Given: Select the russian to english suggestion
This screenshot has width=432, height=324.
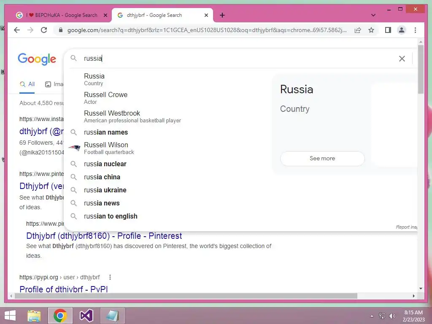Looking at the screenshot, I should tap(167, 216).
